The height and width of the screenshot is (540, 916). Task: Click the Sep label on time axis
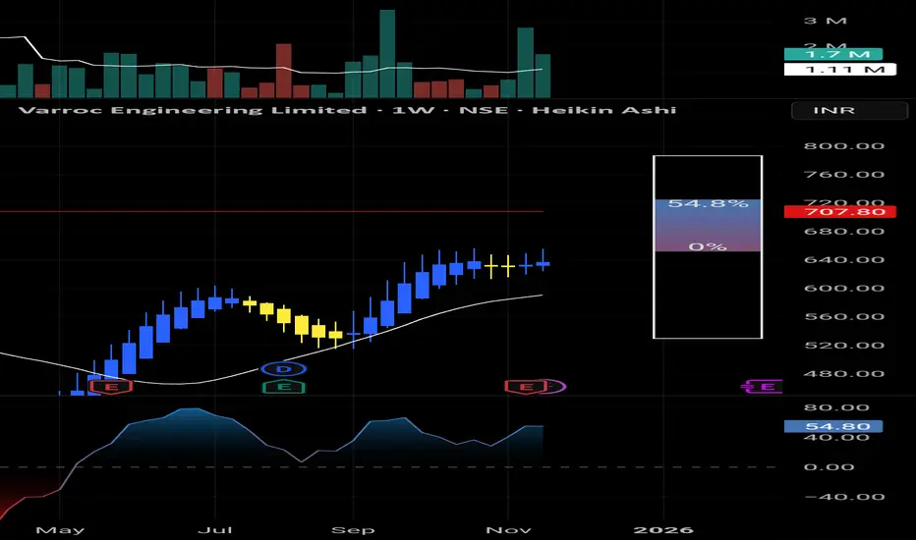coord(353,530)
